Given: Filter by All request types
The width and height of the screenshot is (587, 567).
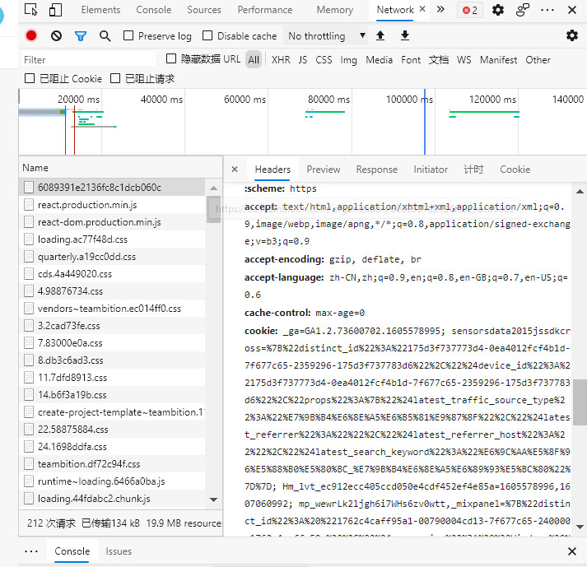Looking at the screenshot, I should point(254,60).
